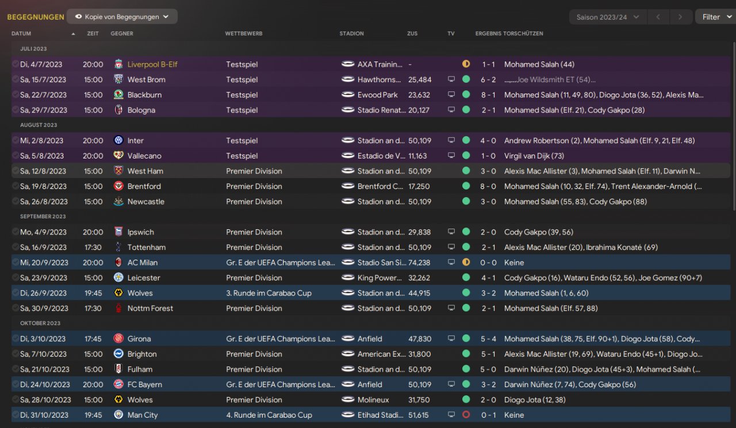Click the green win dot on the Brentford row
Screen dimensions: 736x428
coord(466,186)
